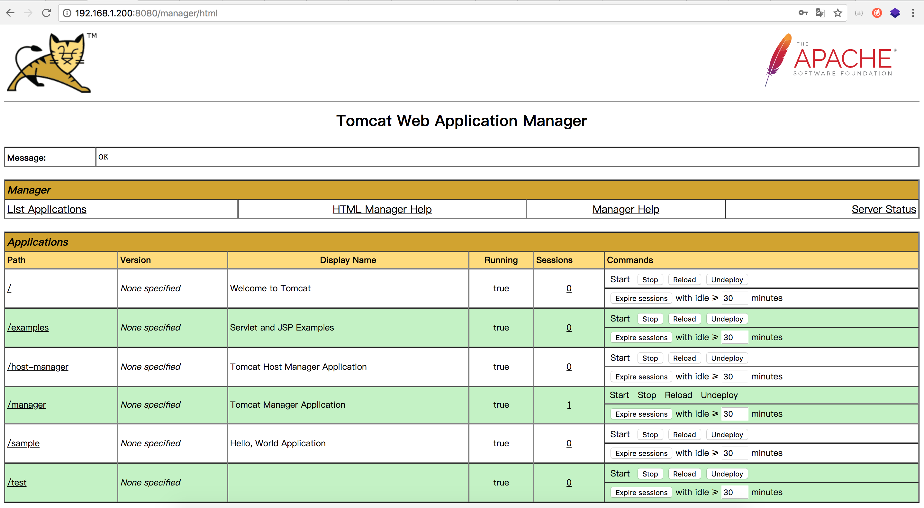Screen dimensions: 924x508
Task: Expire sessions for /sample application
Action: coord(641,453)
